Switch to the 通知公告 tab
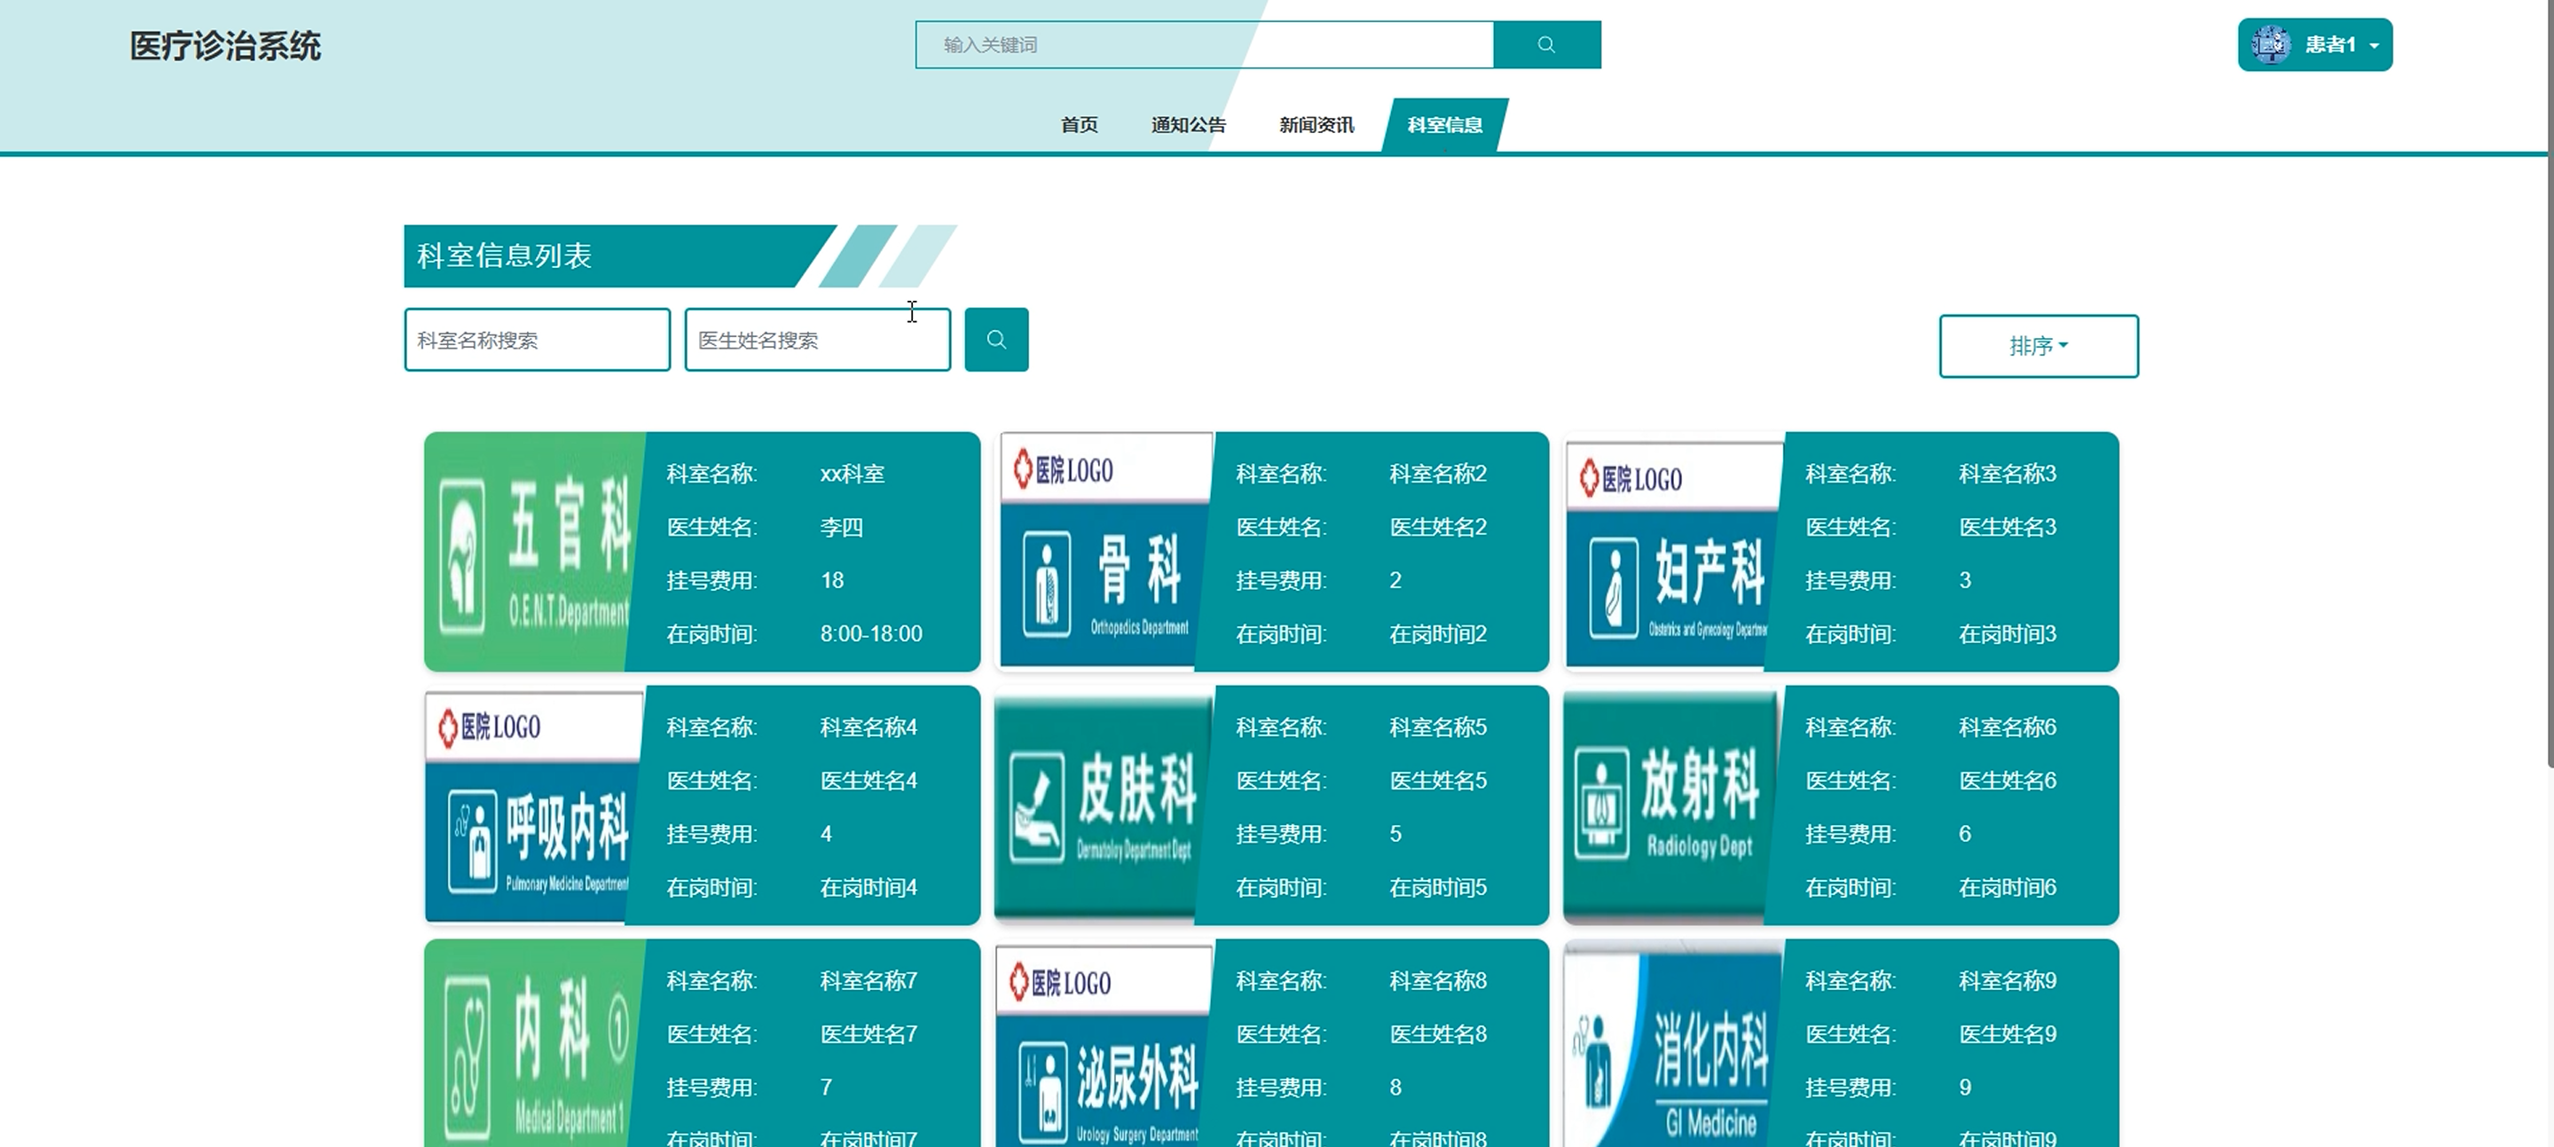 pos(1188,125)
